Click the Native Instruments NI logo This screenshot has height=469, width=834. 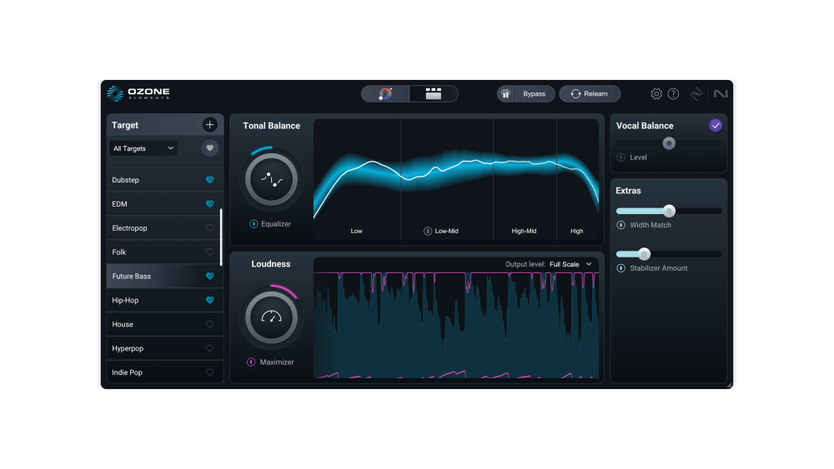[721, 94]
